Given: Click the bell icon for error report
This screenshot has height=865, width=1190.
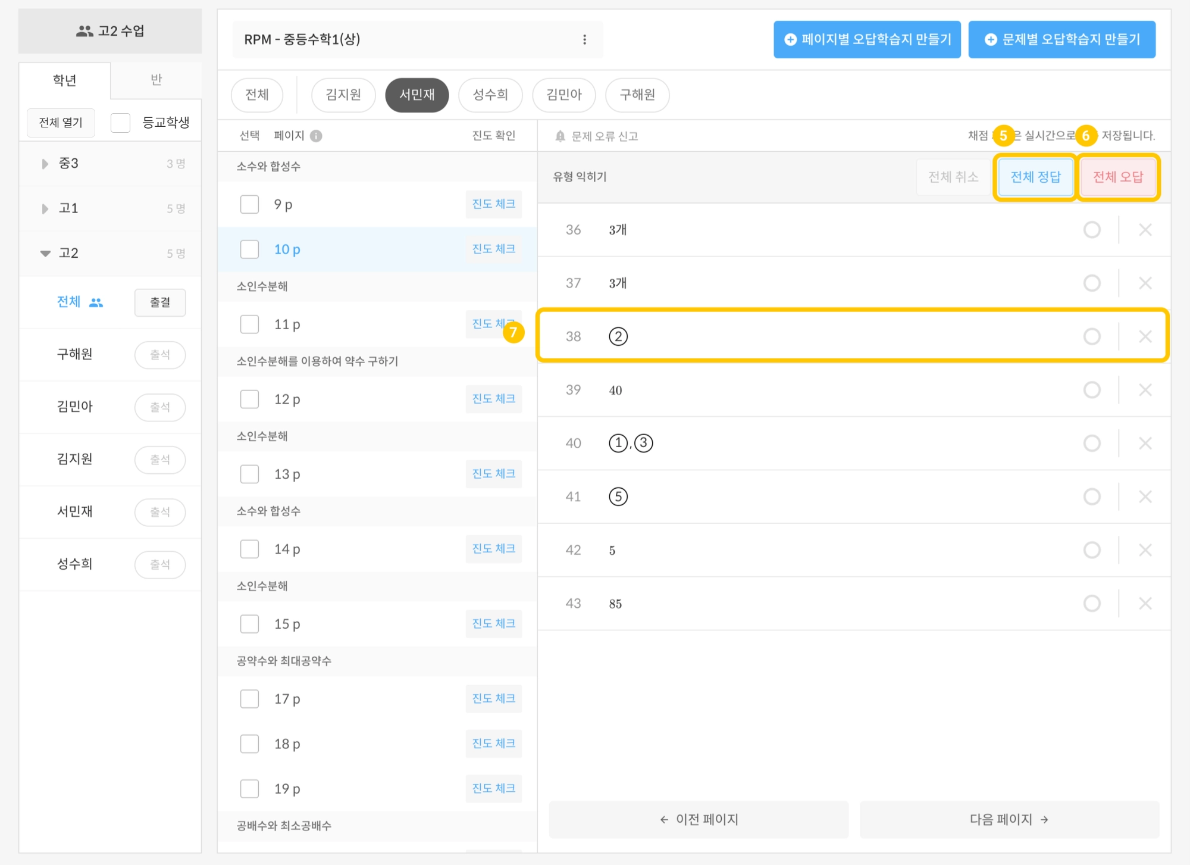Looking at the screenshot, I should 560,136.
